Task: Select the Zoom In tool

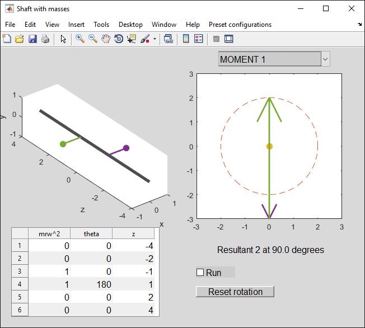Action: [x=80, y=39]
